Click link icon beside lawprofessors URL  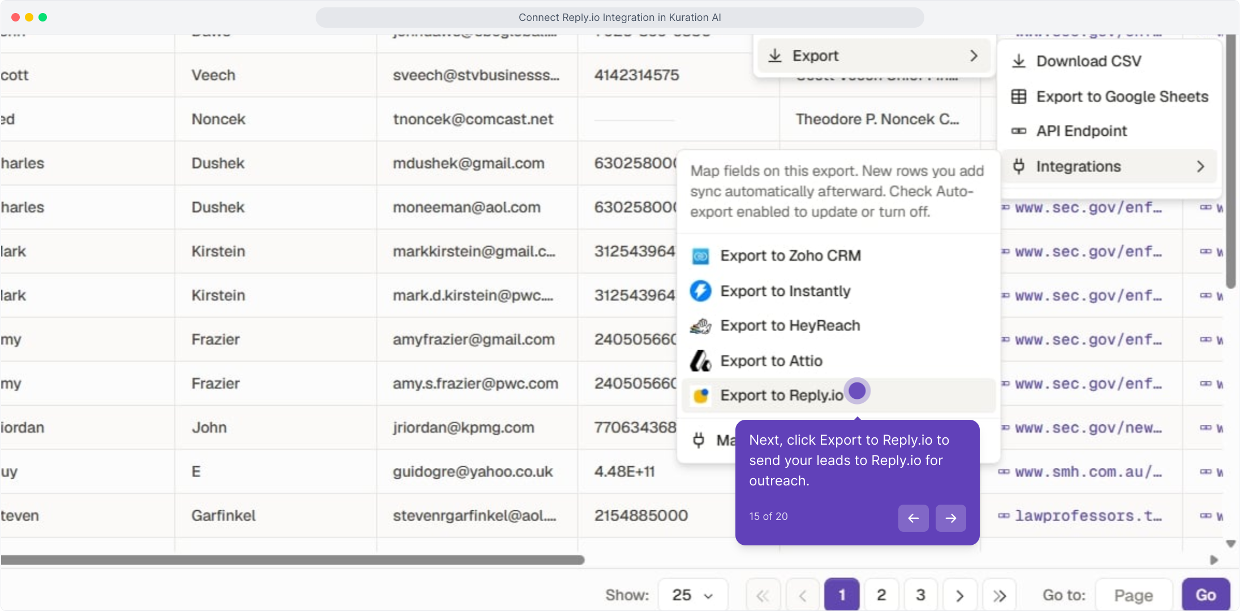1004,516
